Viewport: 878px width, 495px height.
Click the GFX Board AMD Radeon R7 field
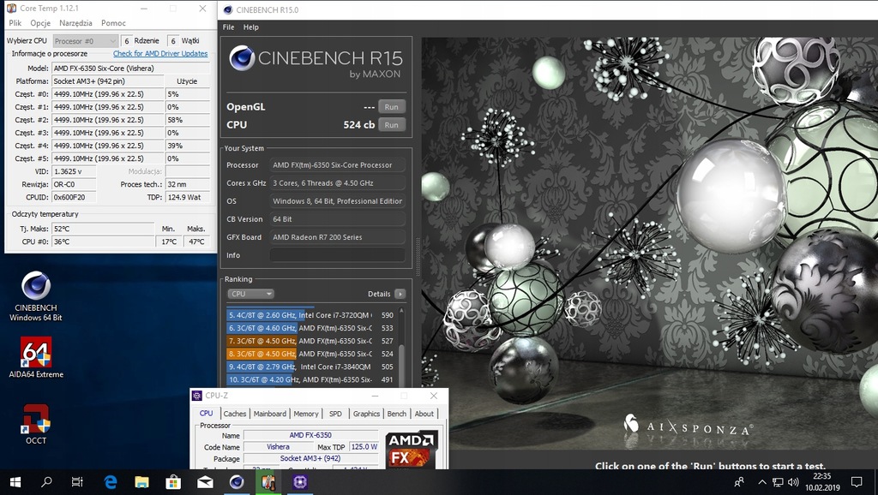(x=338, y=237)
